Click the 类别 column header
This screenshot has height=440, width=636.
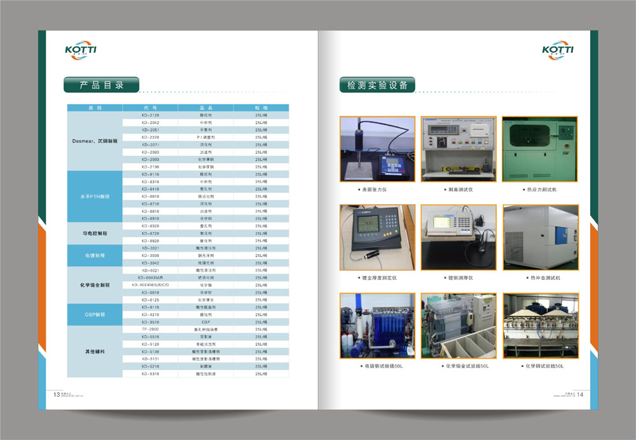tap(95, 108)
